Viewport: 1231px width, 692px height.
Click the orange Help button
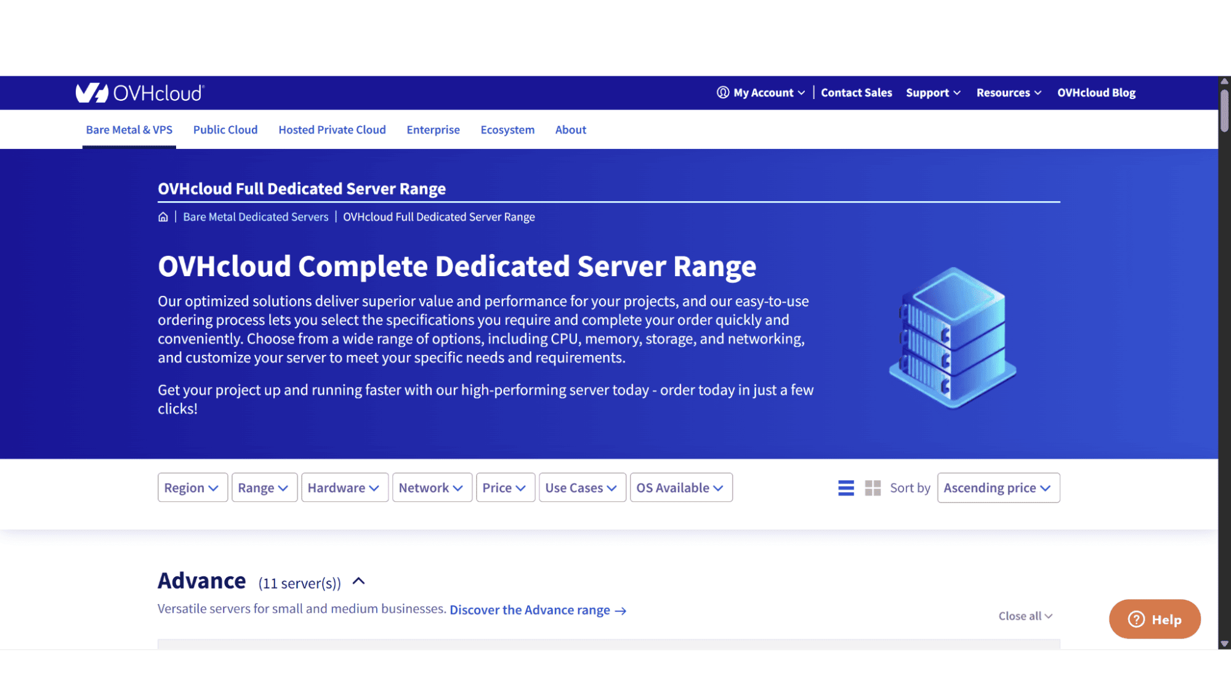click(1155, 619)
